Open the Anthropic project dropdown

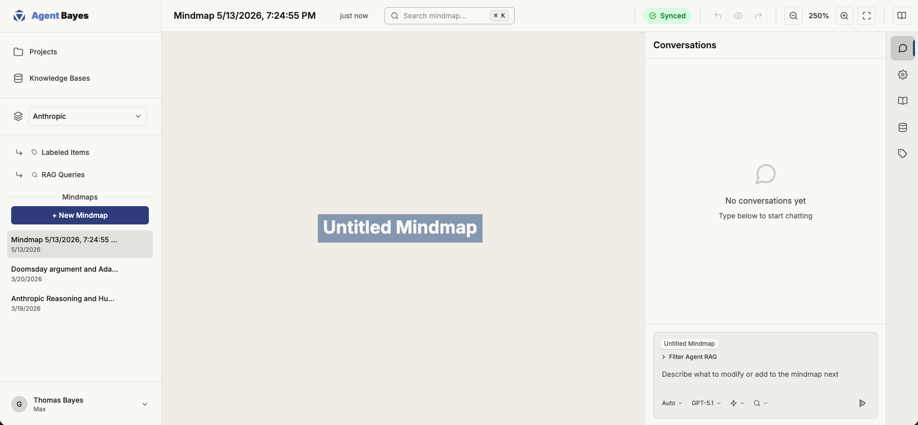point(87,116)
